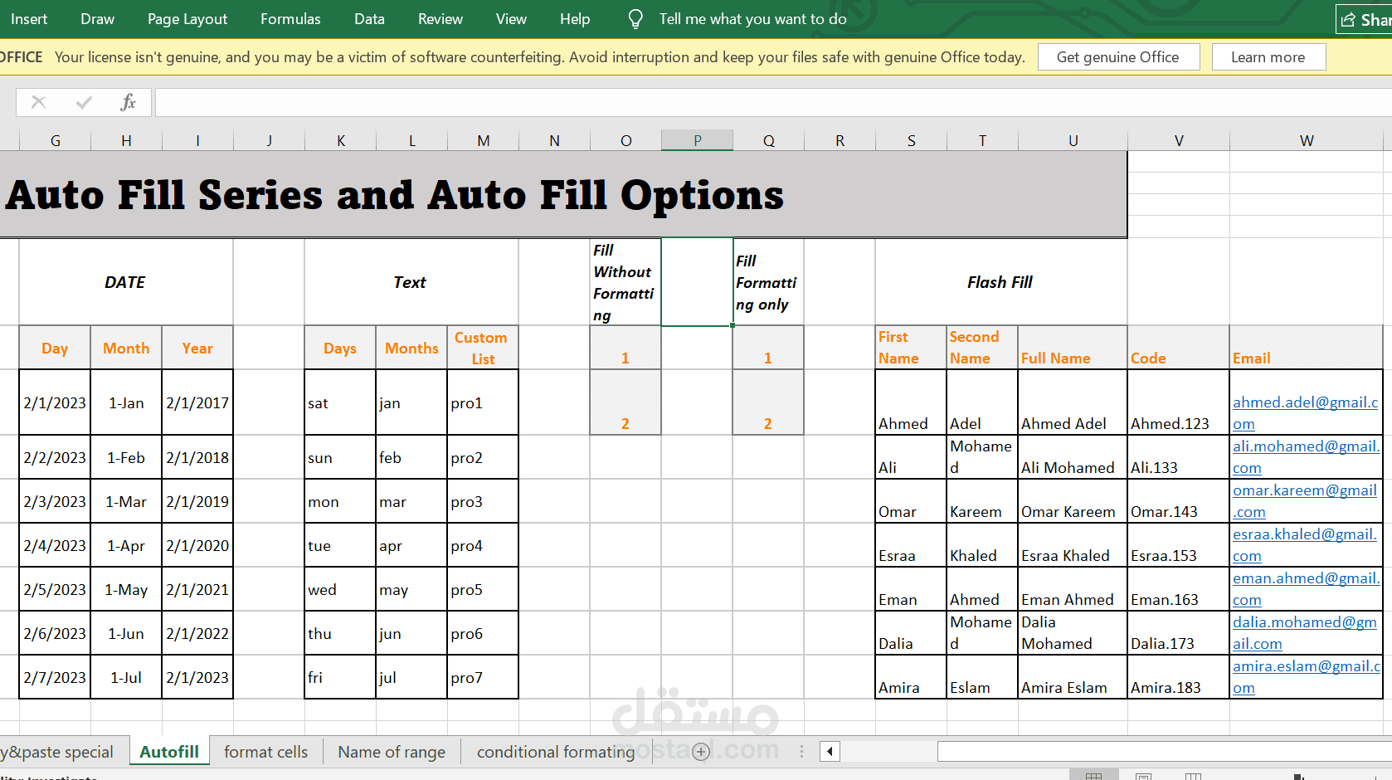Select the DATE section header cell
1392x780 pixels.
point(126,282)
